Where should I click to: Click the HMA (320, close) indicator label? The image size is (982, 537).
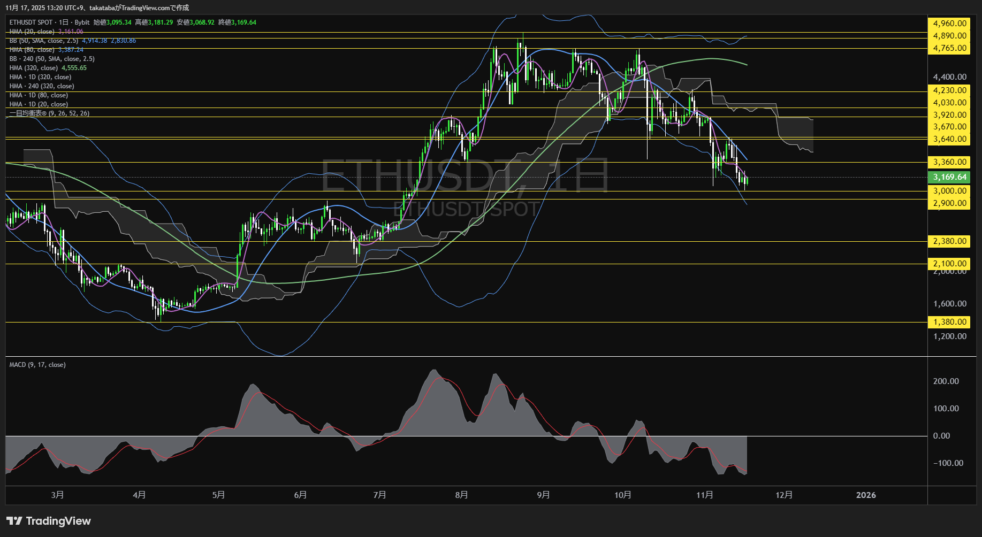(x=33, y=68)
